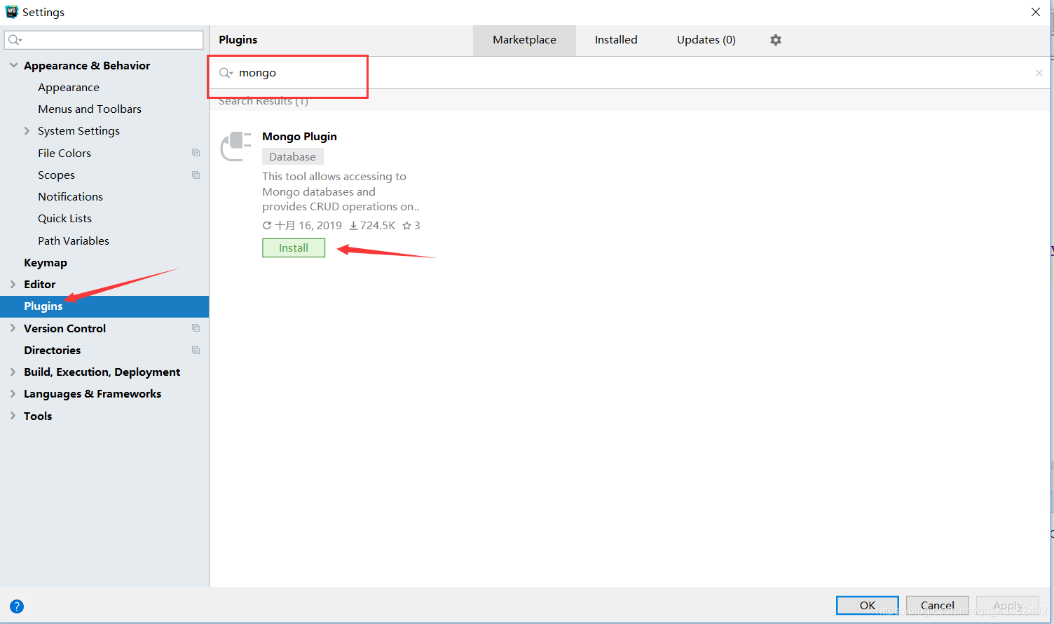The height and width of the screenshot is (624, 1054).
Task: Click the Scopes project-level icon
Action: coord(196,175)
